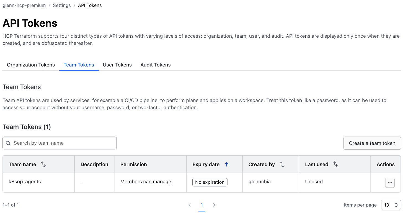Click the Expiry date ascending sort arrow
403x213 pixels.
pyautogui.click(x=226, y=164)
